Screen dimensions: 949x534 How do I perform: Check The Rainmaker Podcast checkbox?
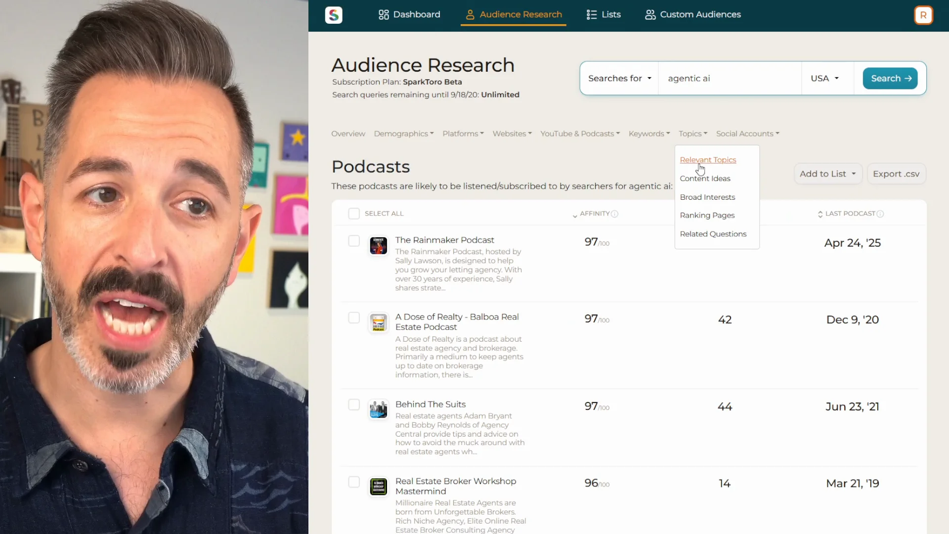pos(354,241)
